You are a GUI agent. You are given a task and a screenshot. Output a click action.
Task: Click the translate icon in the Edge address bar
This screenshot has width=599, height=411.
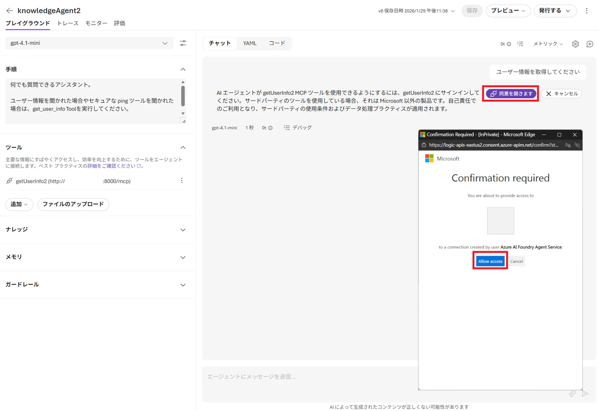[568, 145]
